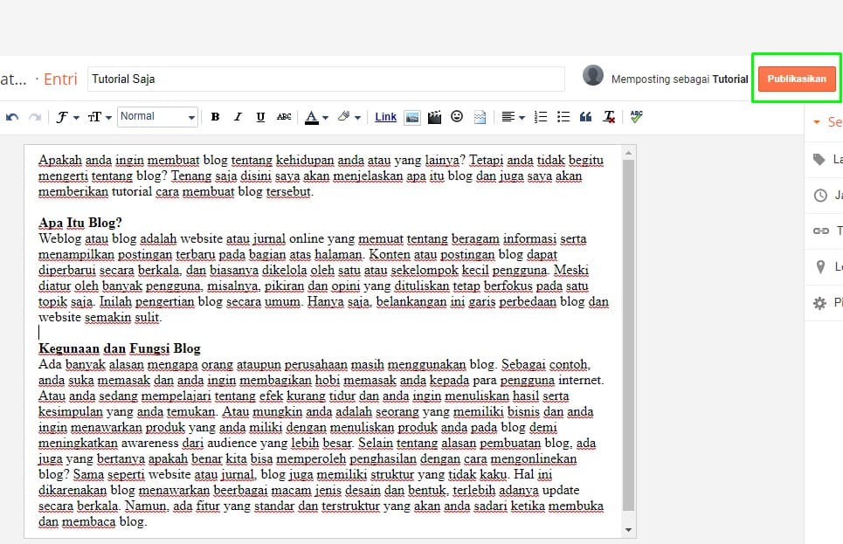Click the Undo arrow icon
The image size is (843, 544).
(x=12, y=117)
